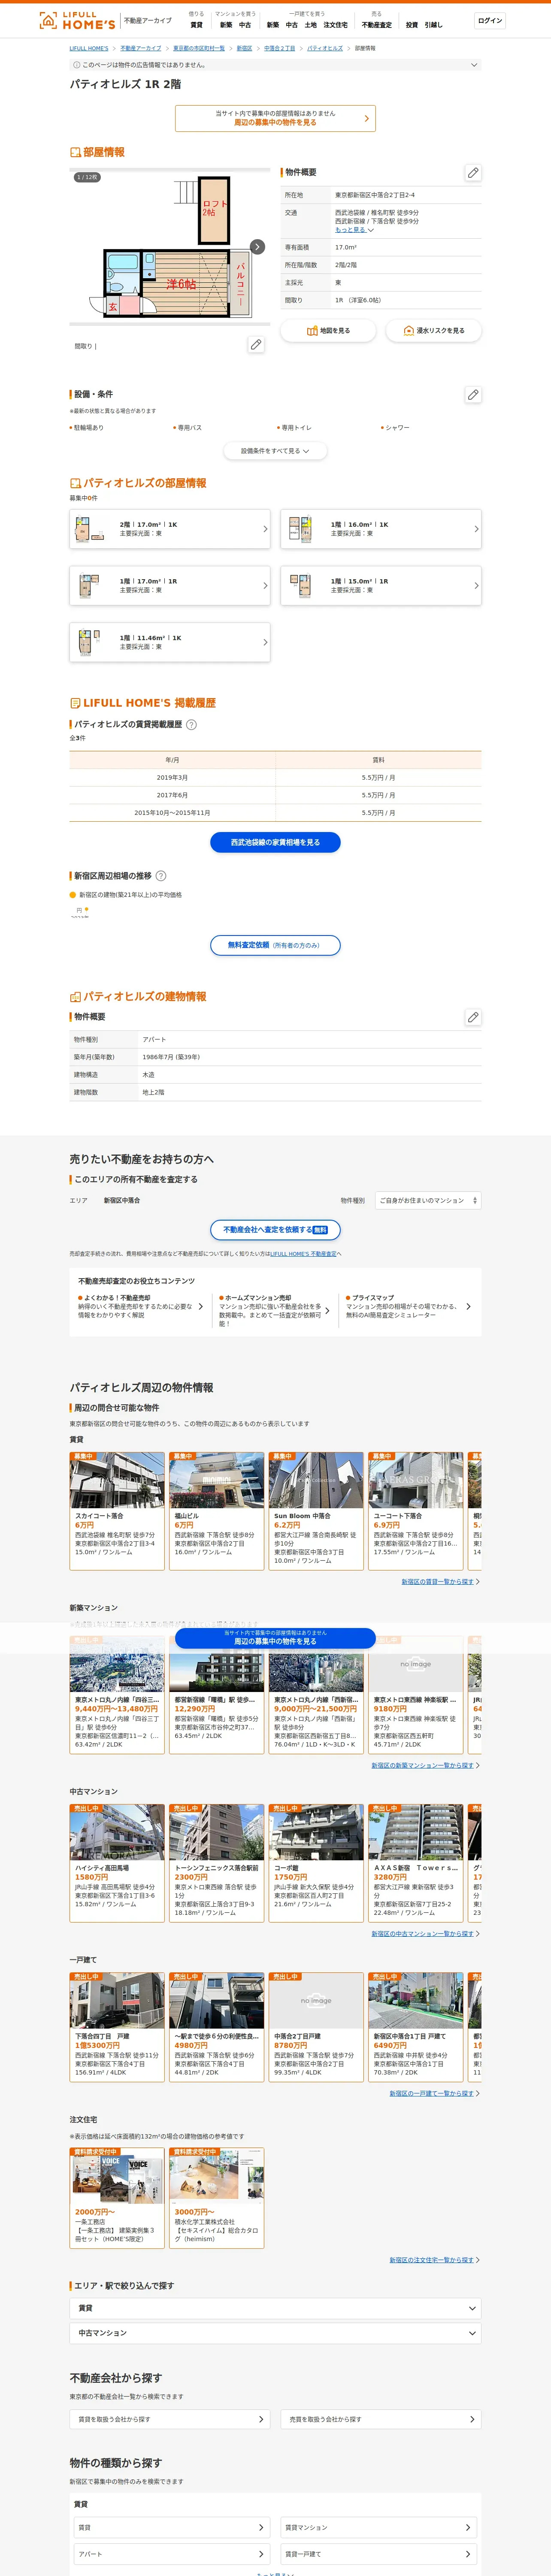This screenshot has height=2576, width=551.
Task: Click the info icon in the notice bar
Action: [77, 65]
